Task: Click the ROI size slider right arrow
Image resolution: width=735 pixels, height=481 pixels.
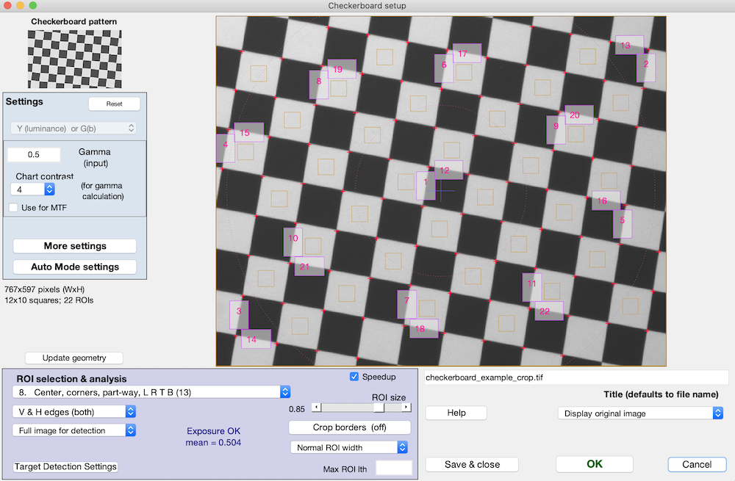Action: pyautogui.click(x=406, y=408)
